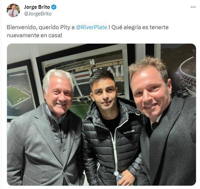
Task: Open the three-dot more options menu
Action: 193,7
